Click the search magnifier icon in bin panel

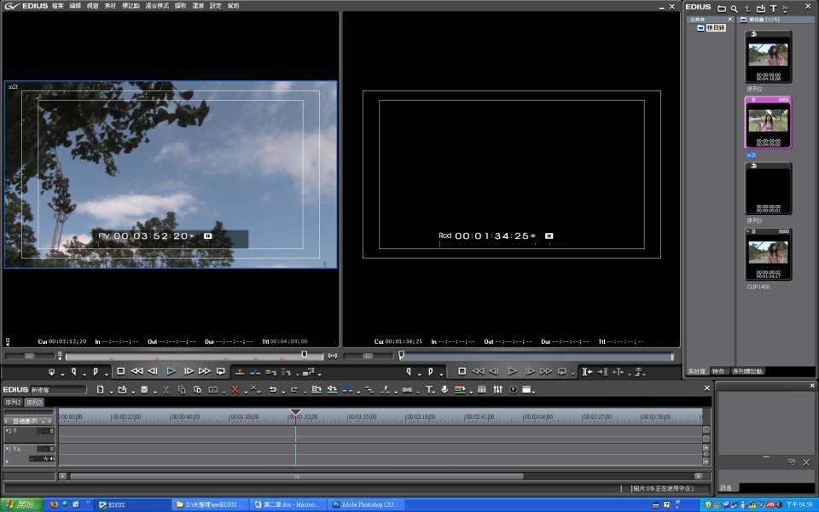point(734,8)
